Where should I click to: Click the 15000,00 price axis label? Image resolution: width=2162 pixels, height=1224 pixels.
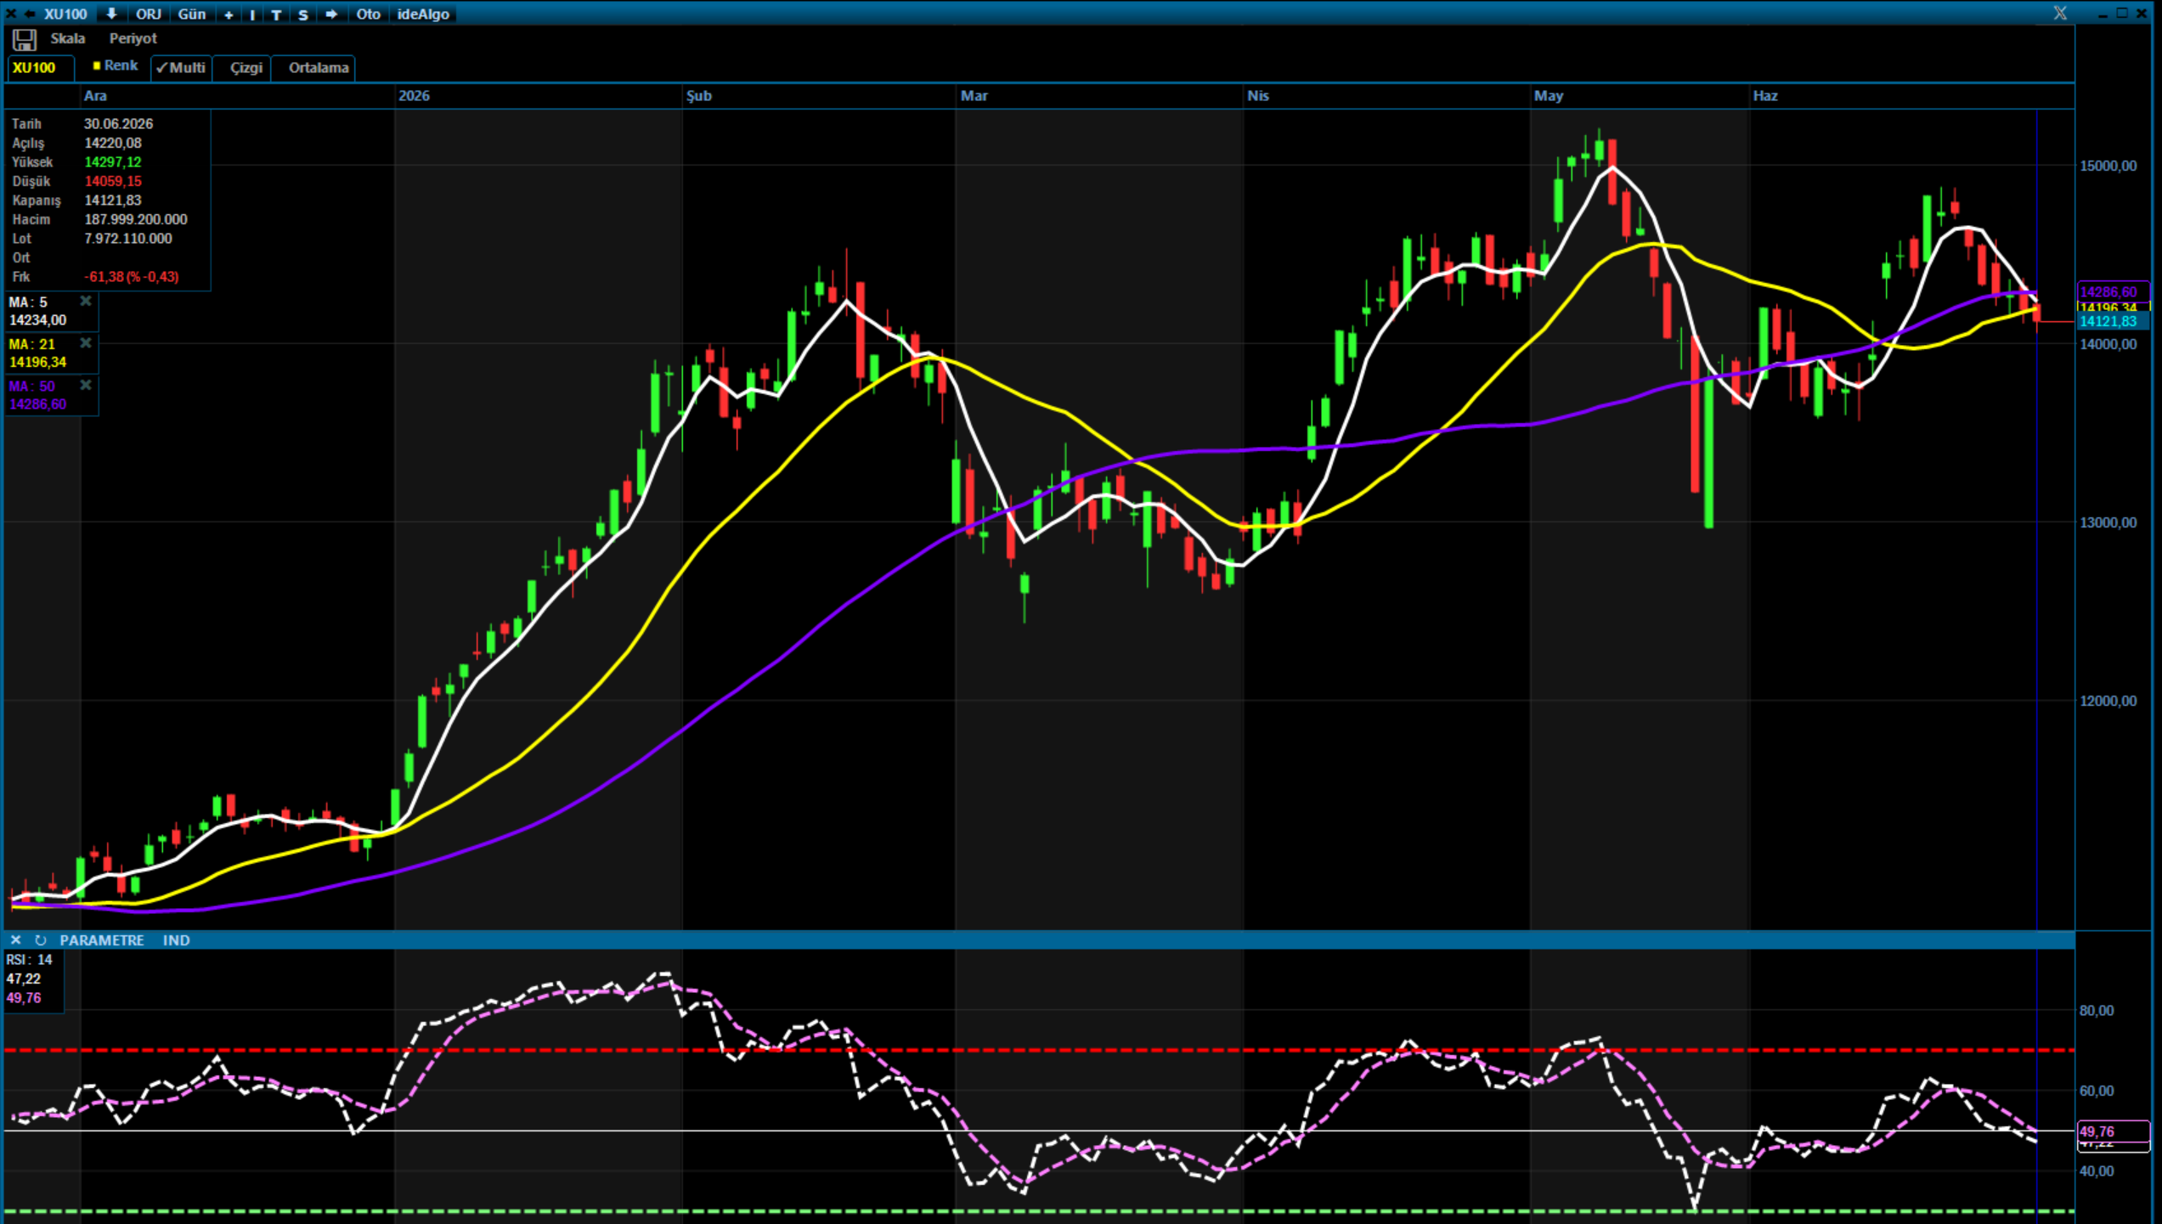click(2108, 166)
